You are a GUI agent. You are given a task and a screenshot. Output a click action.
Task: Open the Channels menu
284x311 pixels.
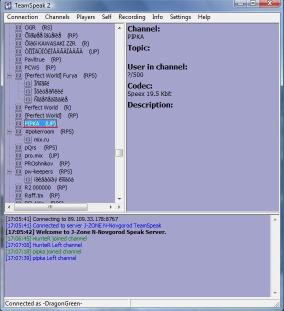click(57, 17)
